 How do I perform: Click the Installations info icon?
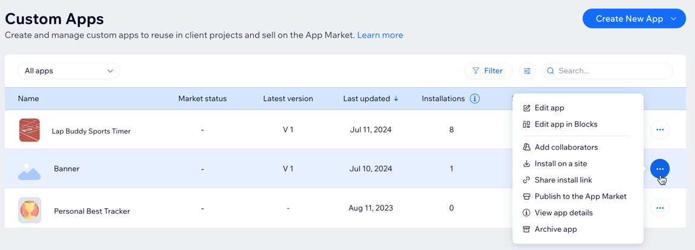(x=475, y=99)
